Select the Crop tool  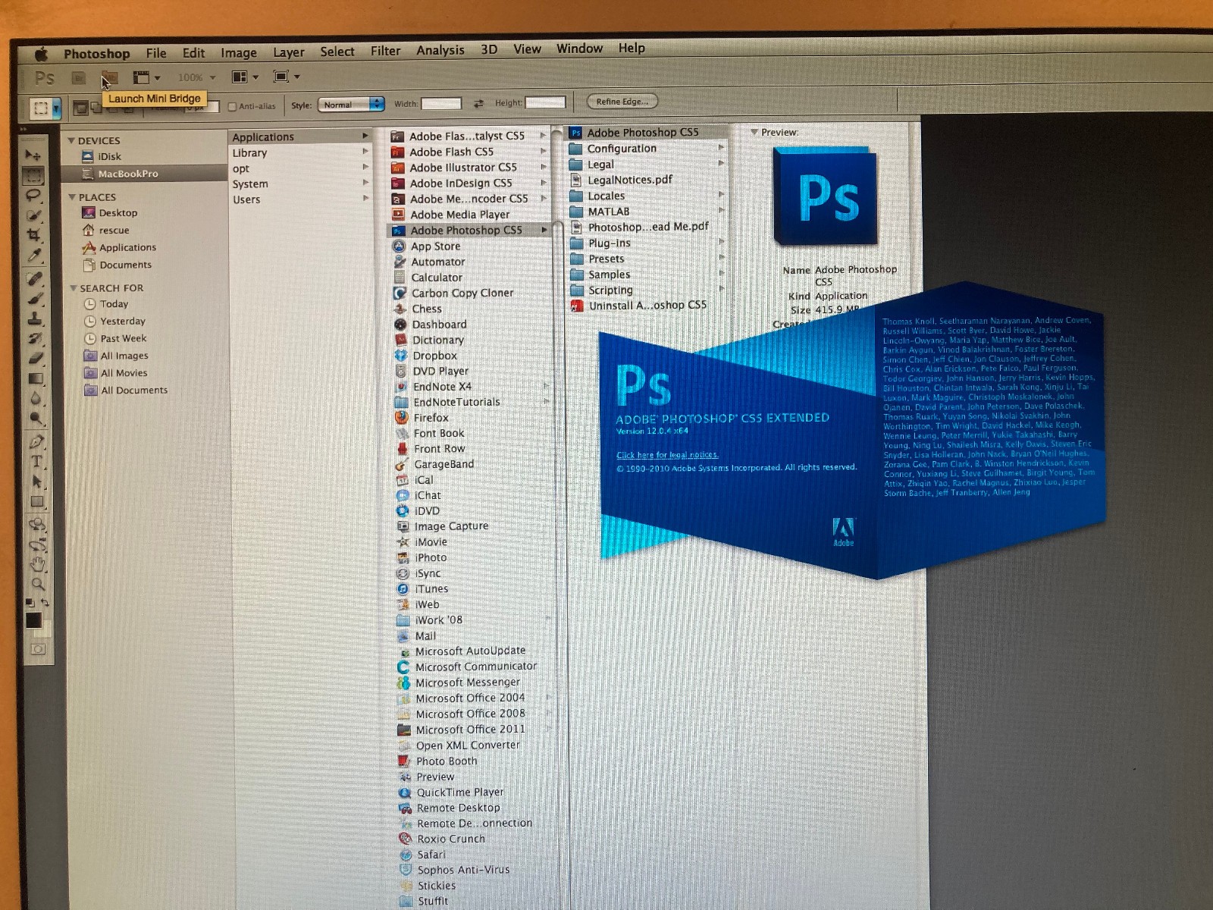click(x=34, y=235)
